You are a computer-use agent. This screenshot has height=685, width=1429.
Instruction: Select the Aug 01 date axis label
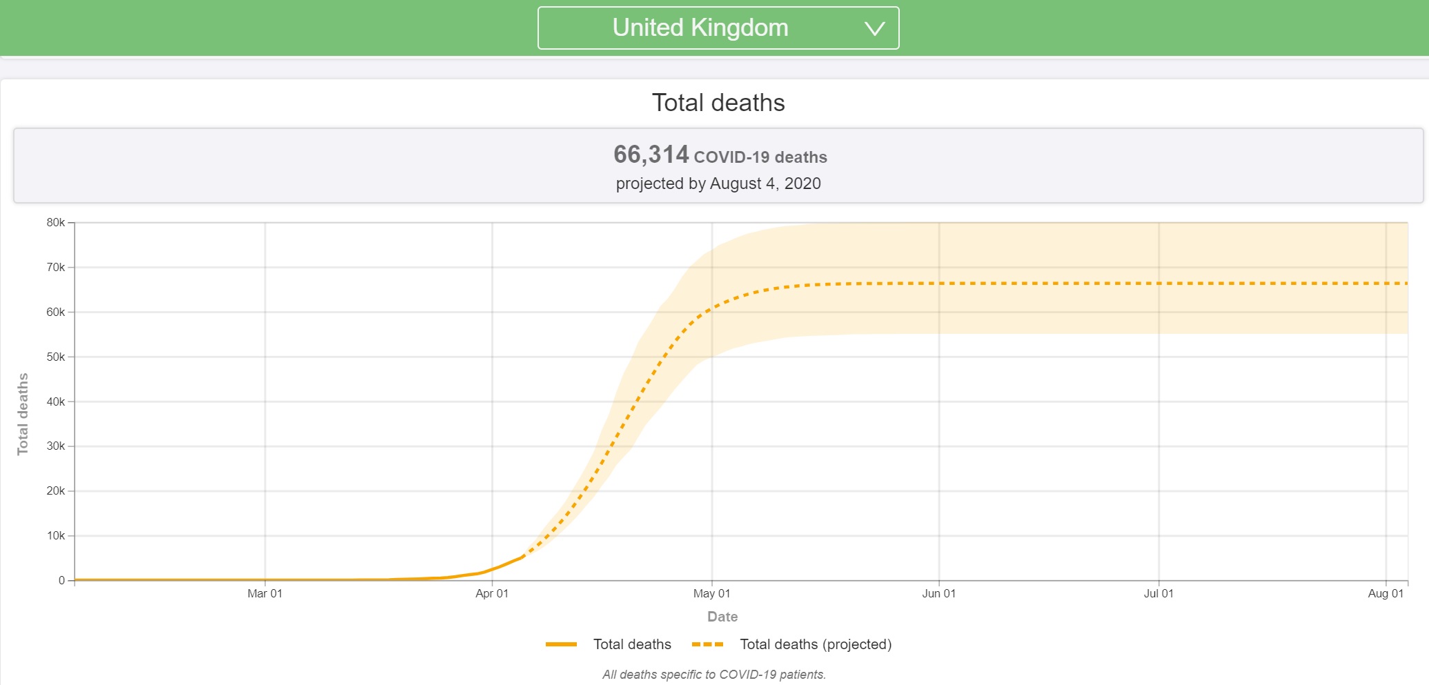tap(1386, 593)
